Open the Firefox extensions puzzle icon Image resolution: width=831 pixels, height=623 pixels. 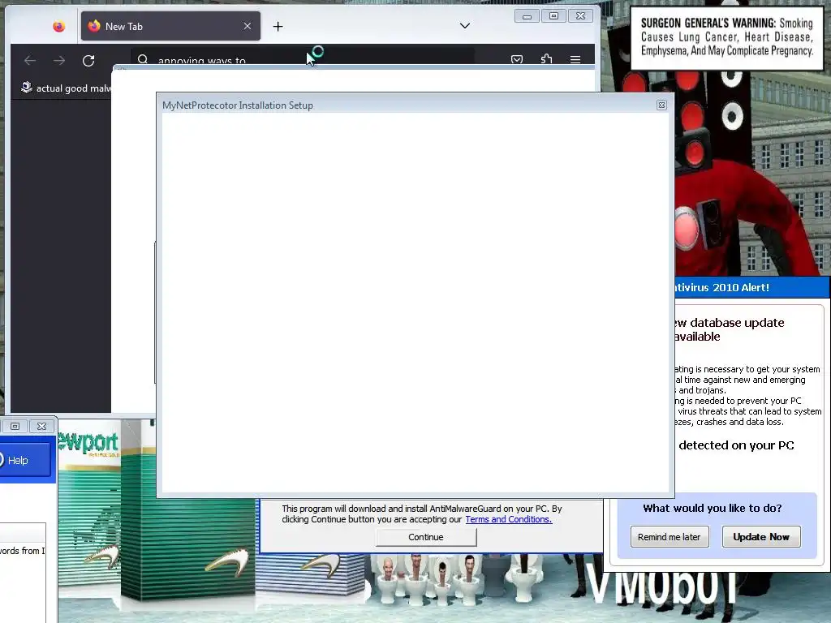point(546,58)
